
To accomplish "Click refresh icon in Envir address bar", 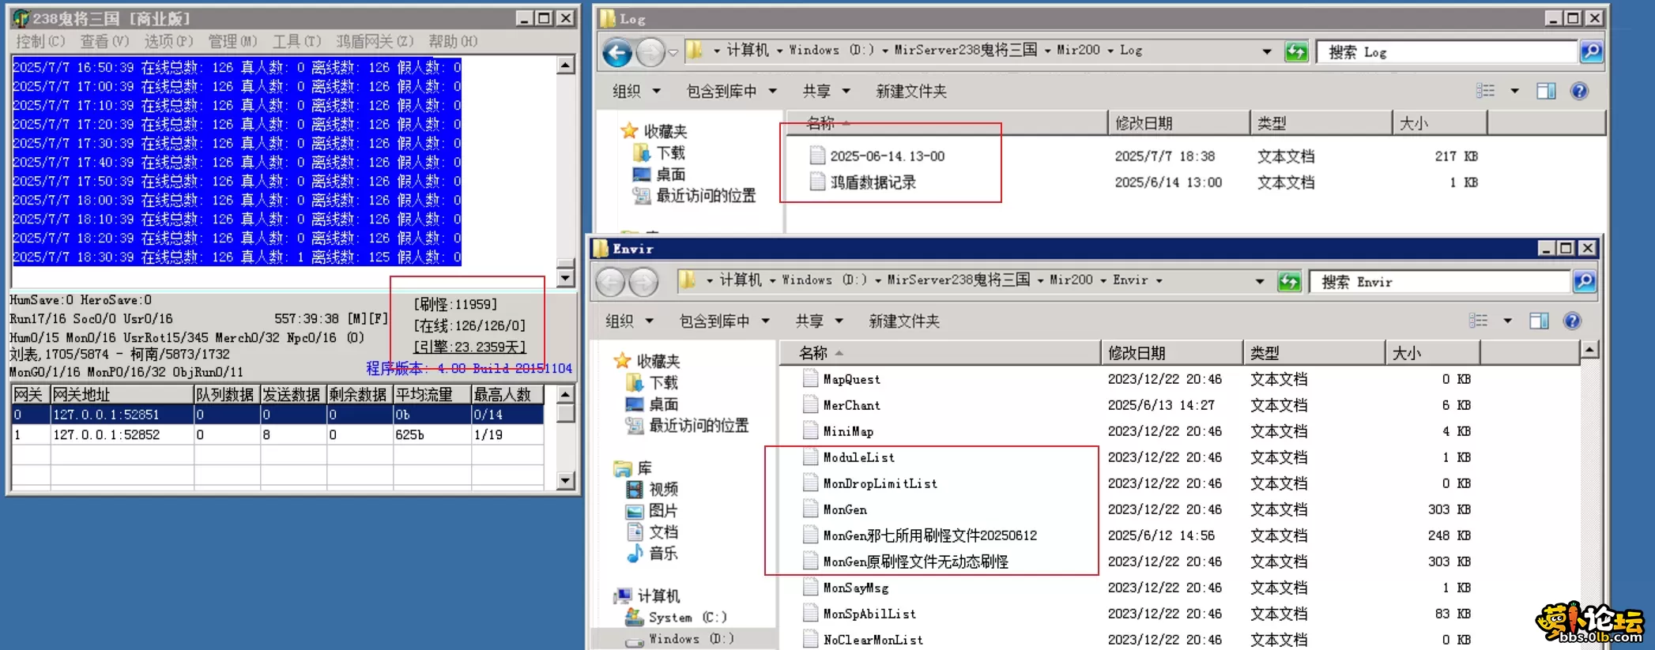I will 1289,282.
